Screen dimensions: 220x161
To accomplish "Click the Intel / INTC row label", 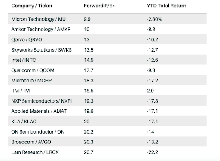I will pyautogui.click(x=24, y=60).
